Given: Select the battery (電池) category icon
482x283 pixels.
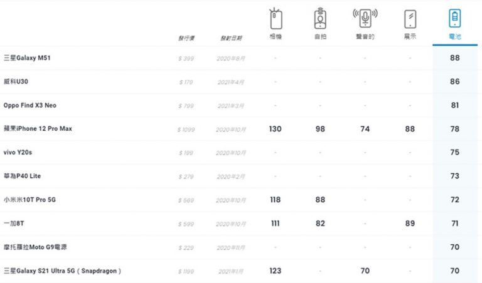Looking at the screenshot, I should pos(454,18).
